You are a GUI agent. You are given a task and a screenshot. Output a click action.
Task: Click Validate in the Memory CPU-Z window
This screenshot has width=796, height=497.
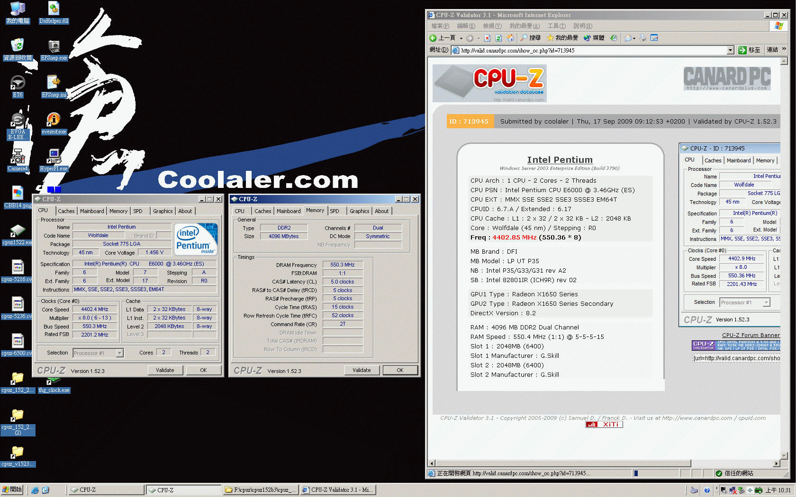pos(362,370)
